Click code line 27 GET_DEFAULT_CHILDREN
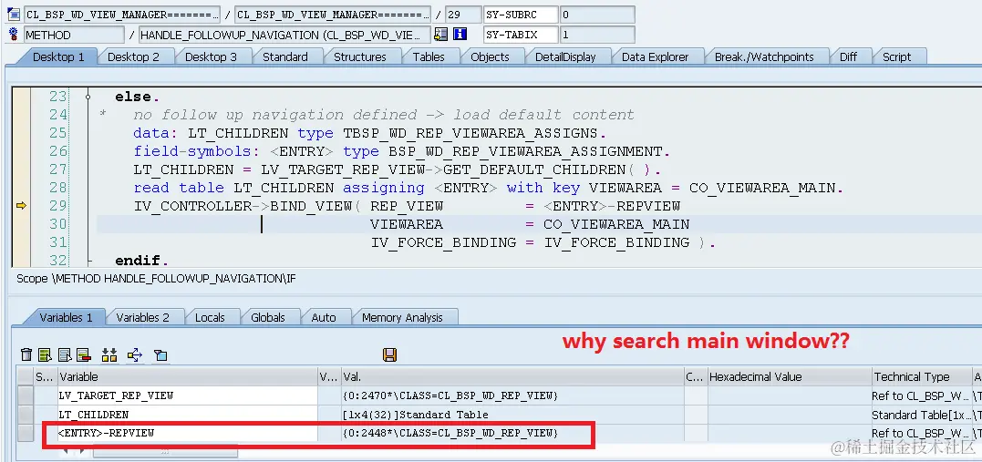The image size is (982, 462). click(398, 169)
